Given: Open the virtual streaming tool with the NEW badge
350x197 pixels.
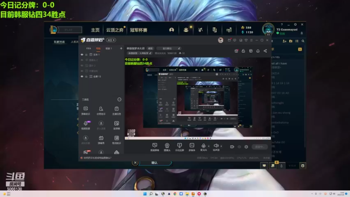Looking at the screenshot, I should 86,125.
